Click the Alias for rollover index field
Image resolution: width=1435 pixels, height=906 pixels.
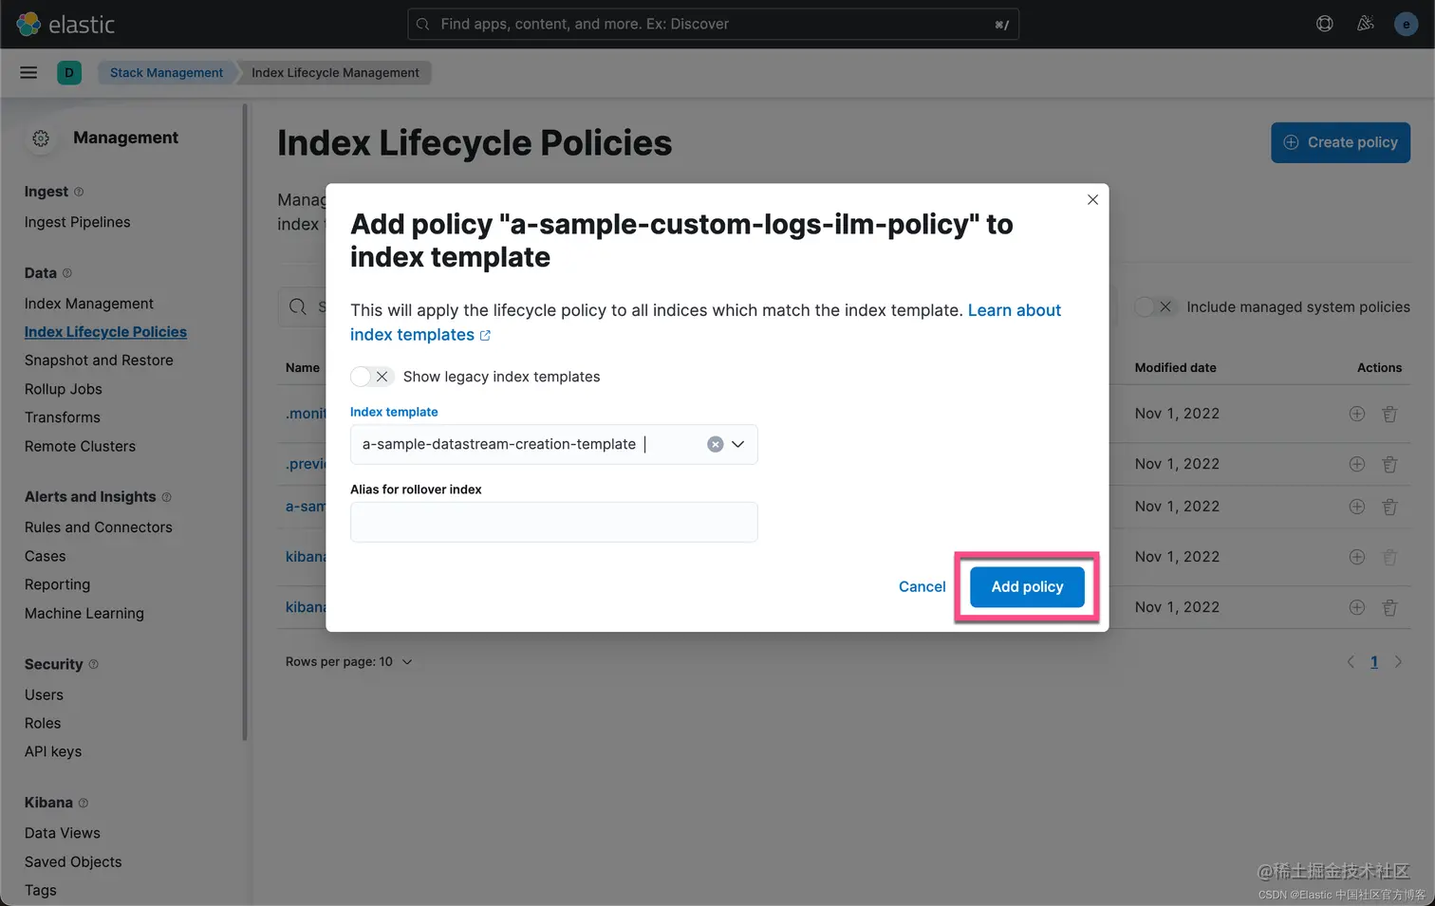tap(553, 522)
